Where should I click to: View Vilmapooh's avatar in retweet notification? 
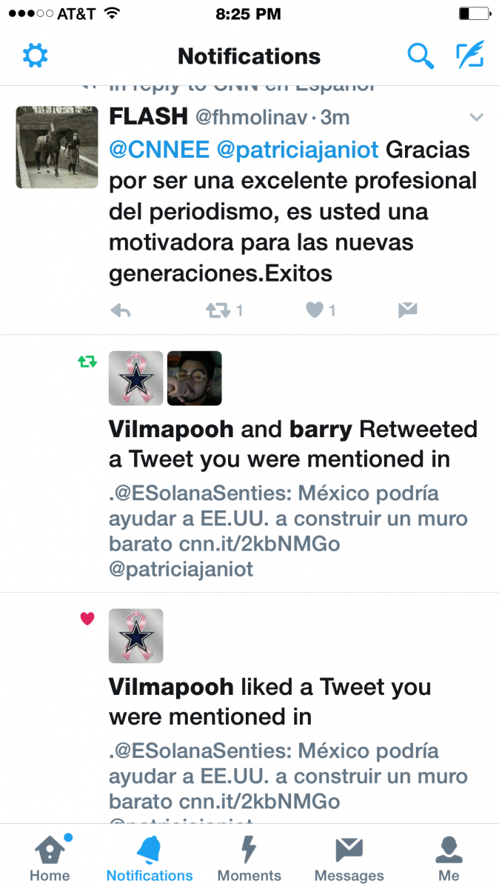tap(136, 379)
